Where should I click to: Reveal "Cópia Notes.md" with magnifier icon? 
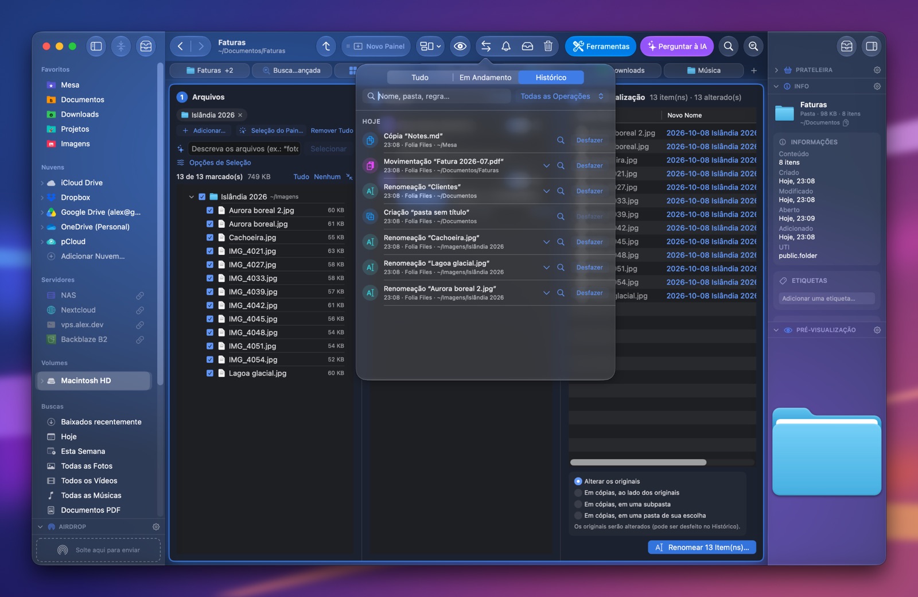pyautogui.click(x=561, y=140)
